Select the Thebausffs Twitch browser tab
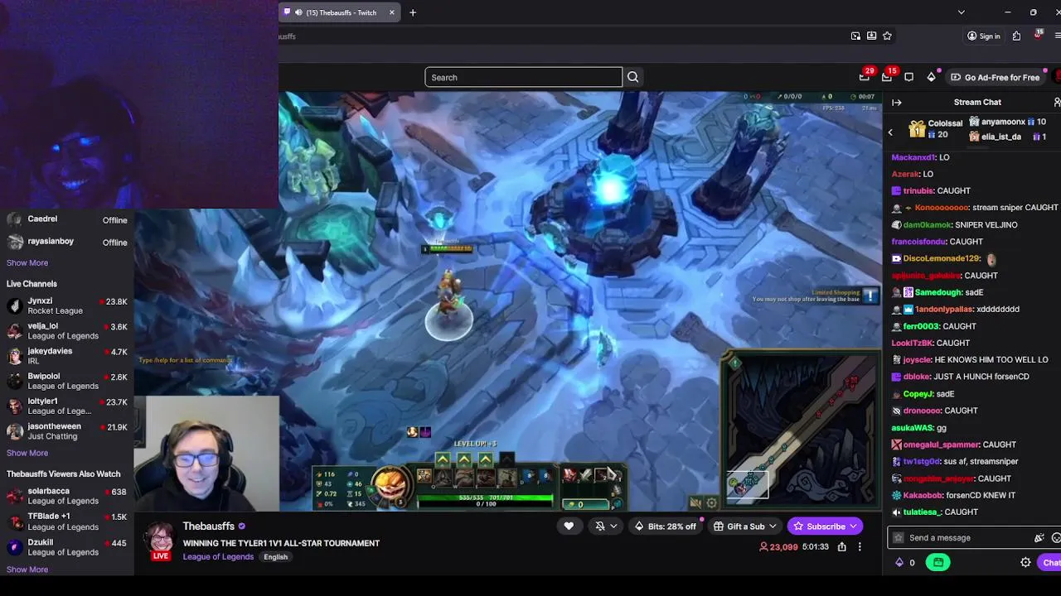Image resolution: width=1061 pixels, height=596 pixels. (341, 12)
